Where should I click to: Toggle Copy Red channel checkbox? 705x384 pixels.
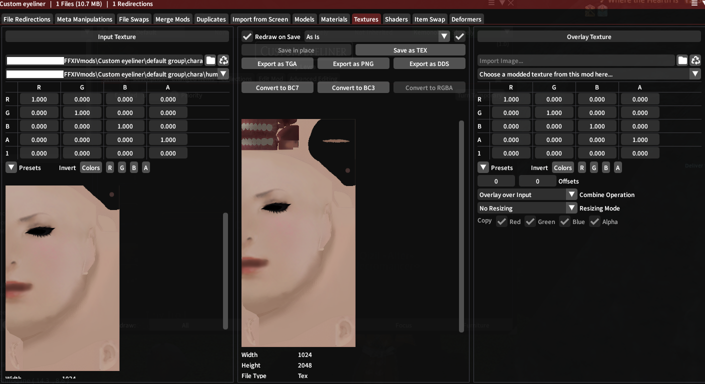click(501, 221)
